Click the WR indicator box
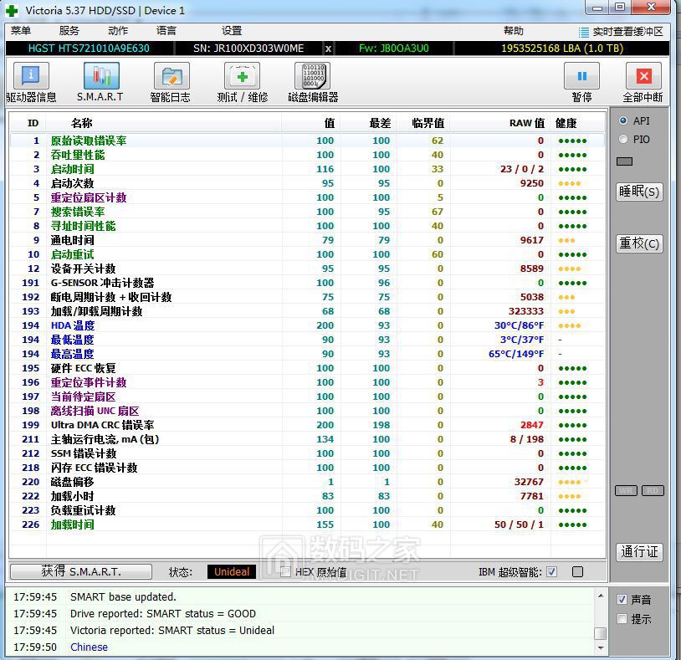681x660 pixels. pos(626,491)
